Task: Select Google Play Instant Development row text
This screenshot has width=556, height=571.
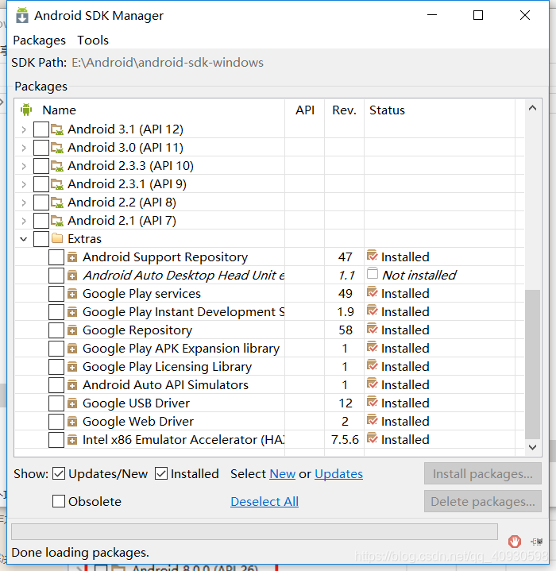Action: coord(183,312)
